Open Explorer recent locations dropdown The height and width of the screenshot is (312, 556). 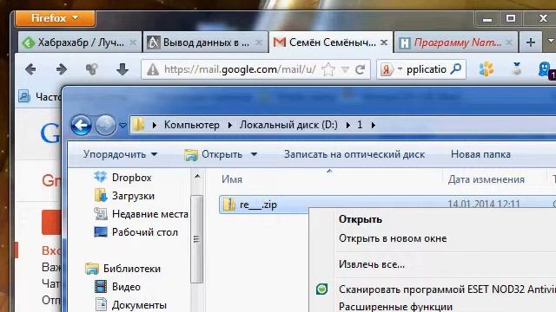tap(122, 125)
